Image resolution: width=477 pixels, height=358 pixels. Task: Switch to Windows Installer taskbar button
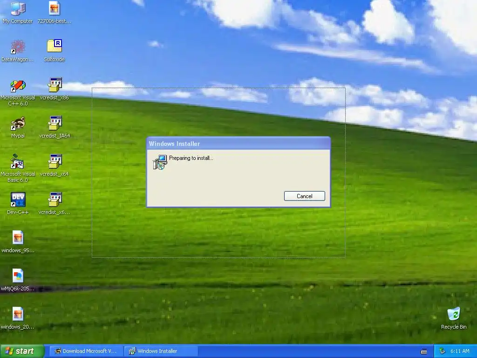click(x=161, y=351)
